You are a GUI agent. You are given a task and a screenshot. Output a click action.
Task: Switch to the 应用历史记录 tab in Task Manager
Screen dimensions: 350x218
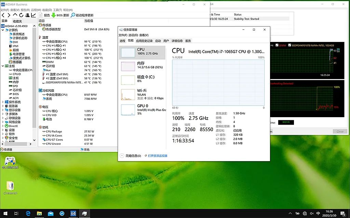pos(144,41)
